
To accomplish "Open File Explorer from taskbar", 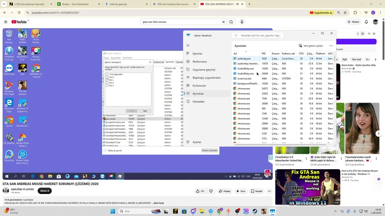I will [202, 211].
